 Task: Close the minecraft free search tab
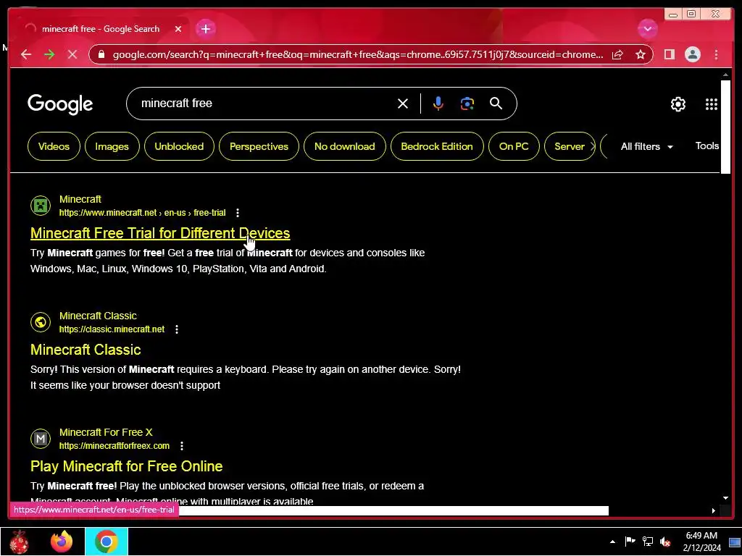click(178, 29)
